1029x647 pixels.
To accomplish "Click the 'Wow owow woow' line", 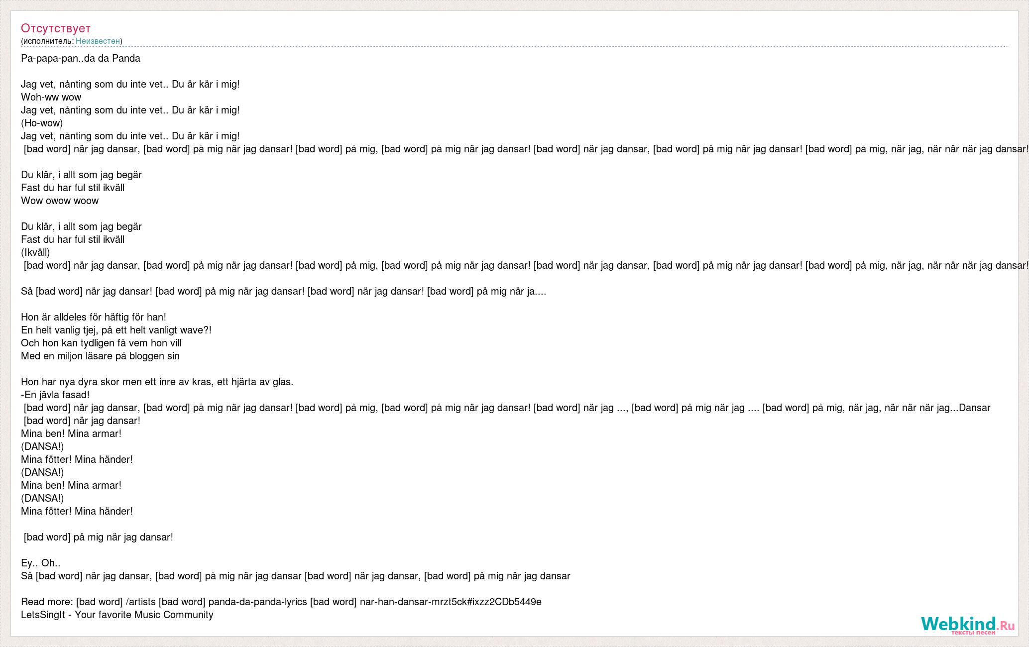I will click(x=60, y=201).
